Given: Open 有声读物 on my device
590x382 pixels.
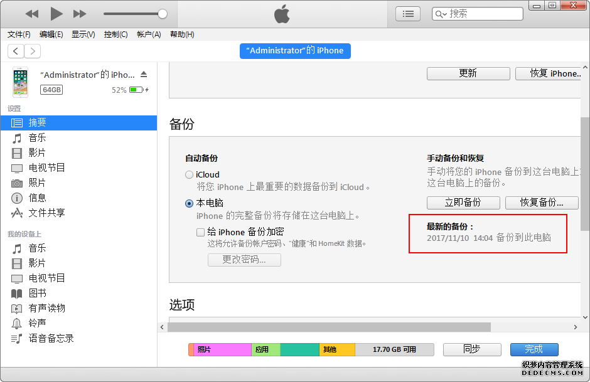Looking at the screenshot, I should tap(78, 309).
